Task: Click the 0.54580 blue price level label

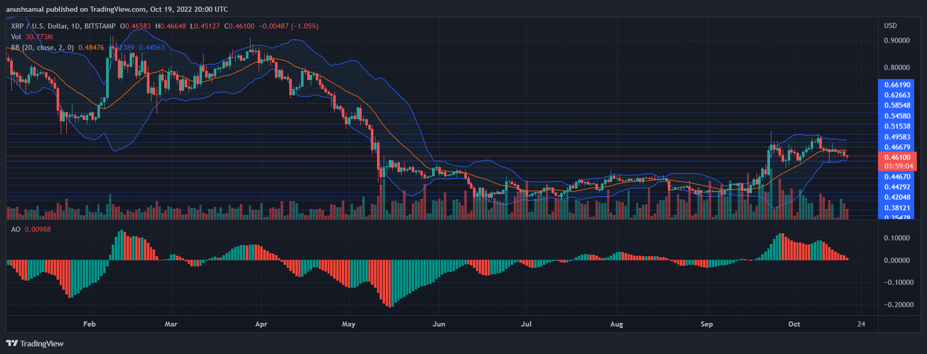Action: coord(897,116)
